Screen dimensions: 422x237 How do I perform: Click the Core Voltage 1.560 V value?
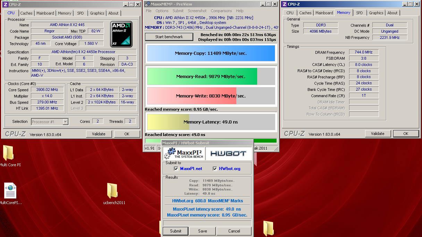pos(91,44)
